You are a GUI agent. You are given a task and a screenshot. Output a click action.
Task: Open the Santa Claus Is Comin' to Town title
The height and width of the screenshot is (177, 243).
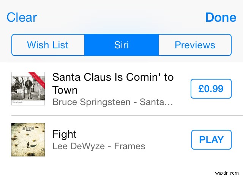coord(113,83)
